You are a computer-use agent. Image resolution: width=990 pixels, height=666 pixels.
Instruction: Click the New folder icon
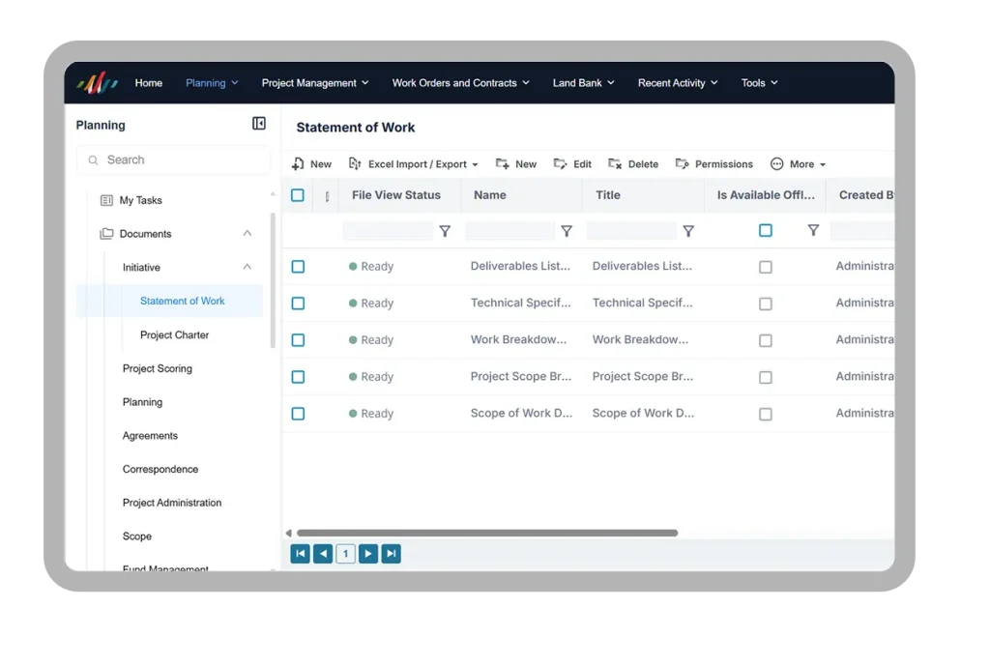point(503,164)
